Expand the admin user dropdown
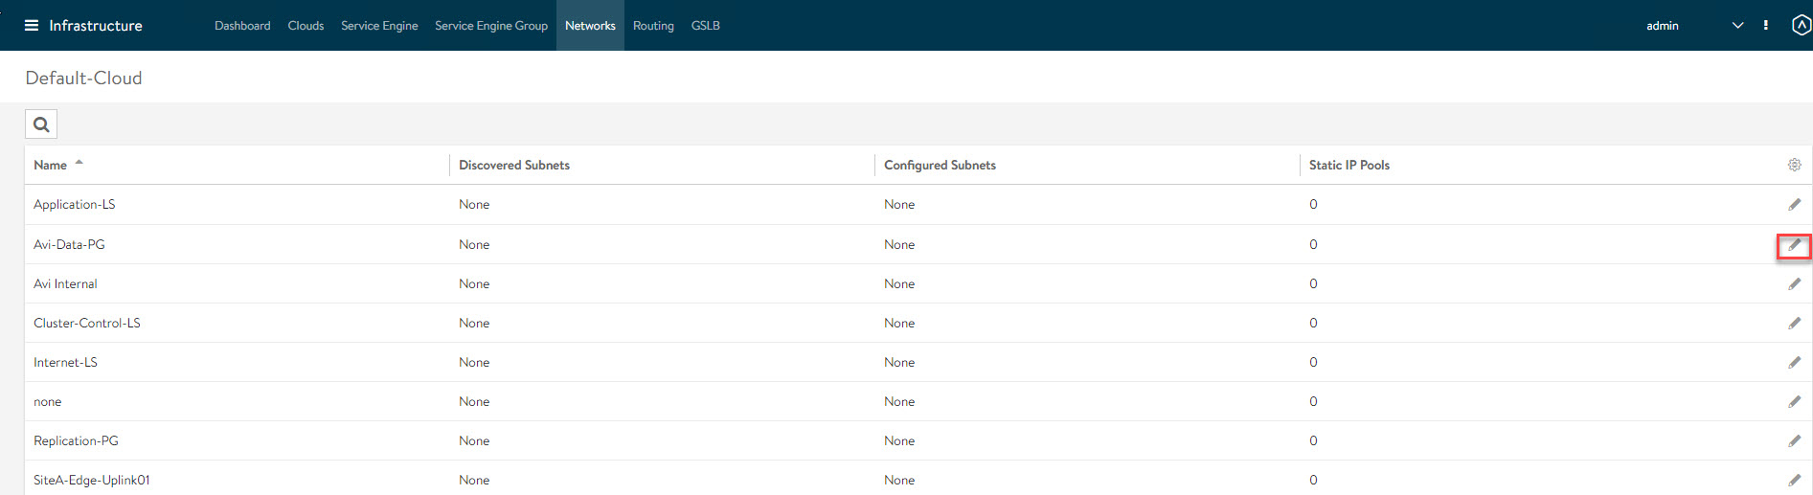This screenshot has width=1813, height=495. (x=1737, y=26)
